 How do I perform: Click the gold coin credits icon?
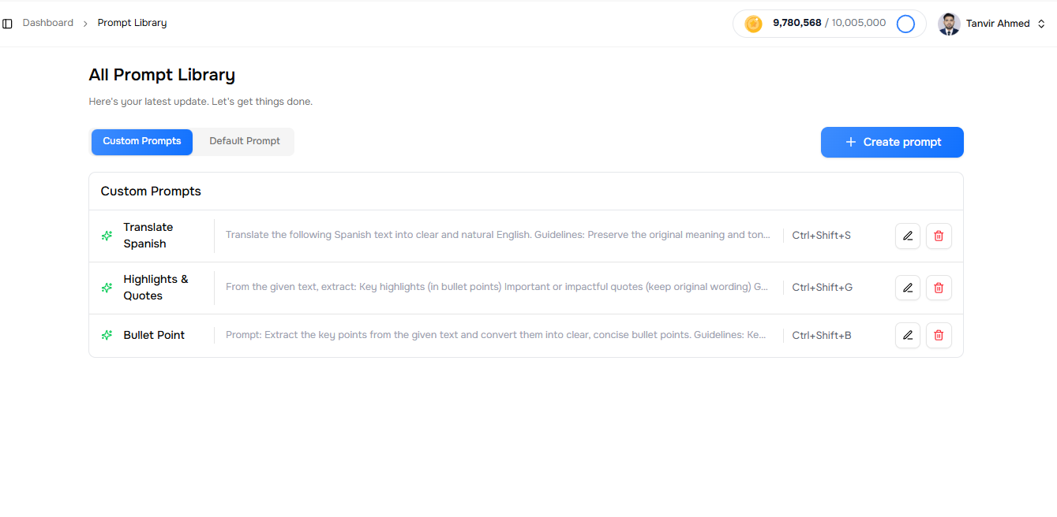(x=753, y=24)
